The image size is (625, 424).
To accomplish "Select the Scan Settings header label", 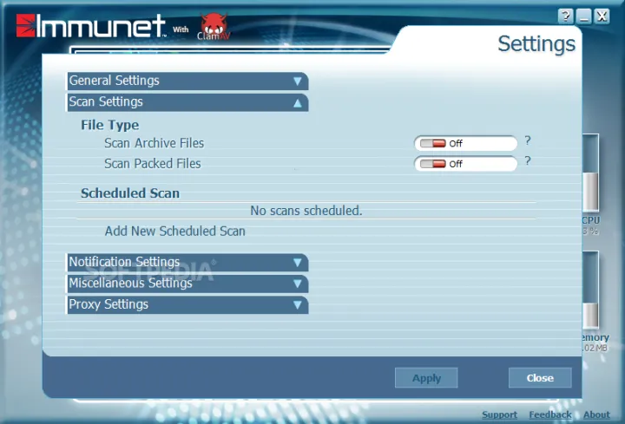I will [x=106, y=102].
